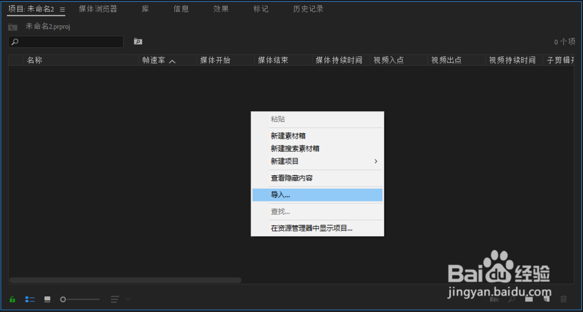Click the bin folder icon beside 未命名2.prproj

click(13, 27)
